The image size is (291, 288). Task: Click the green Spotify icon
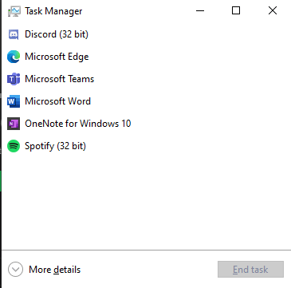[14, 146]
